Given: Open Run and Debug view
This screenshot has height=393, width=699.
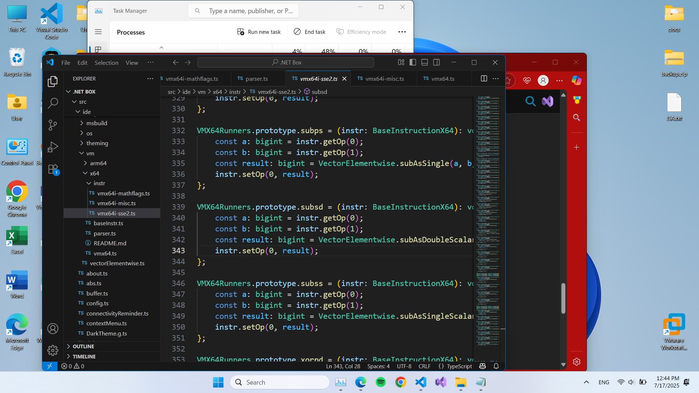Looking at the screenshot, I should point(53,147).
